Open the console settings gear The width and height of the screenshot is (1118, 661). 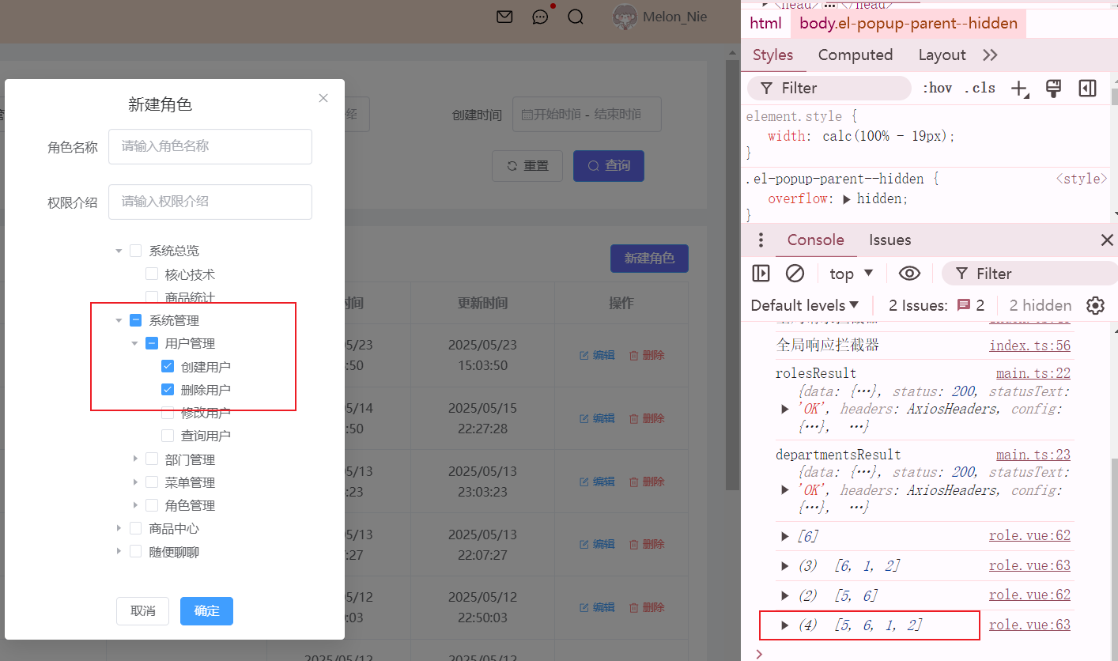pos(1094,305)
